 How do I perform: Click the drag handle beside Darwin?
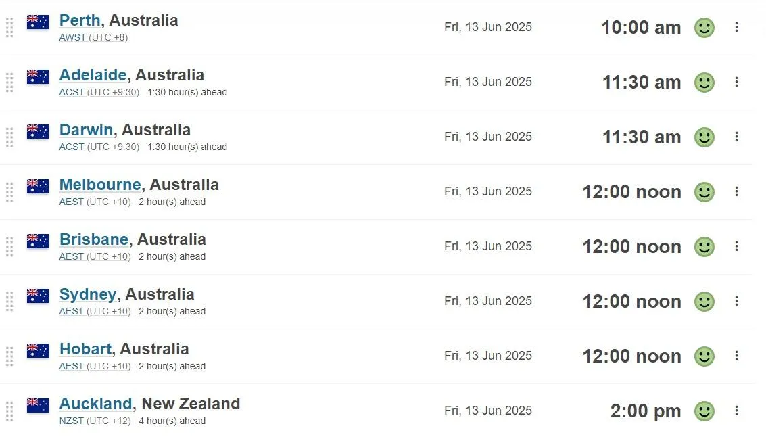pyautogui.click(x=9, y=137)
